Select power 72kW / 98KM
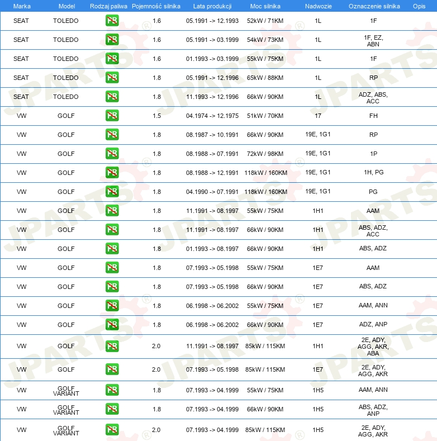The width and height of the screenshot is (437, 441). click(265, 154)
